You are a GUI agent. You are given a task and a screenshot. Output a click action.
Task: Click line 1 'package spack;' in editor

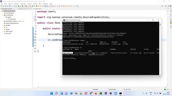click(x=46, y=11)
